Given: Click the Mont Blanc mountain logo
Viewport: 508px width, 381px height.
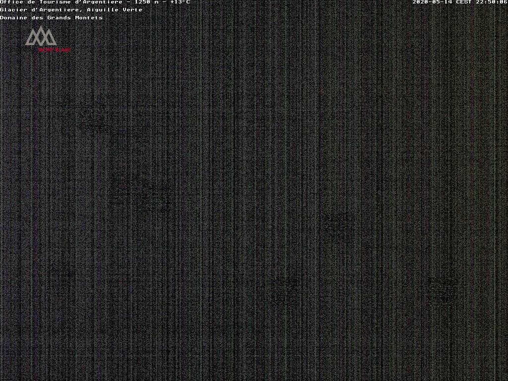Looking at the screenshot, I should [47, 39].
